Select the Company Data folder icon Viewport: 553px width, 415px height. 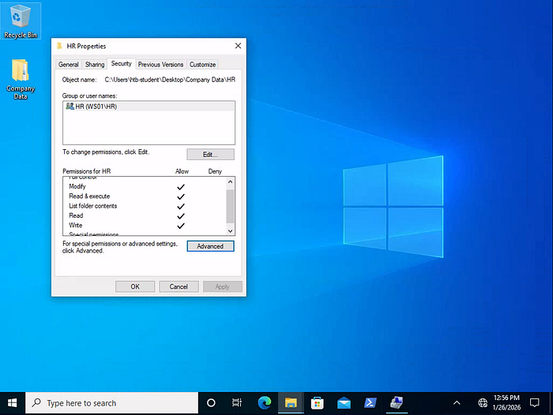[21, 79]
